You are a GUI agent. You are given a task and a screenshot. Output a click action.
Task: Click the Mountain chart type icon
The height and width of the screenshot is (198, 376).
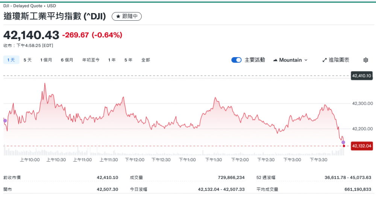pyautogui.click(x=275, y=60)
